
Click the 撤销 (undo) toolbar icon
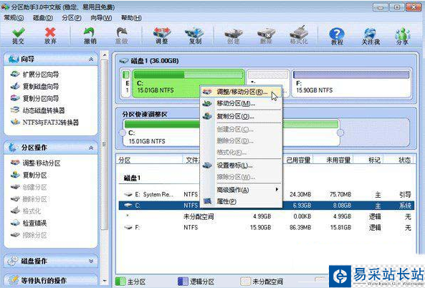point(90,32)
